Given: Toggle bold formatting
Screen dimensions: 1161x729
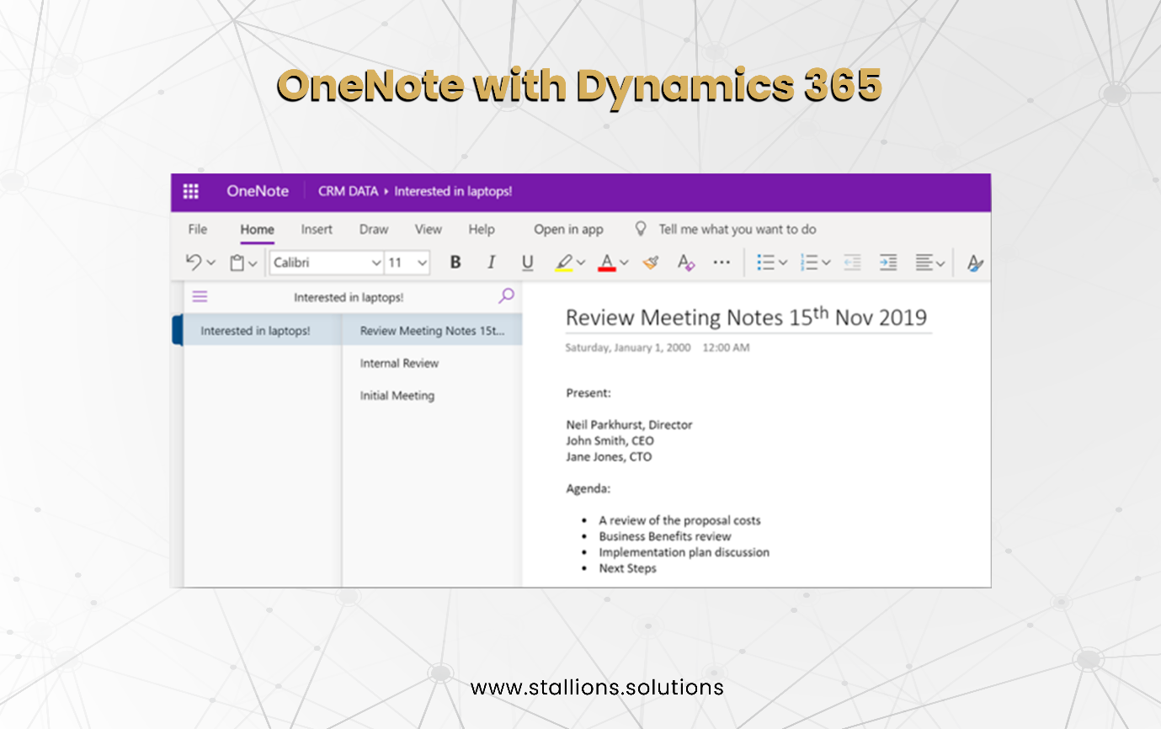Looking at the screenshot, I should [x=455, y=263].
